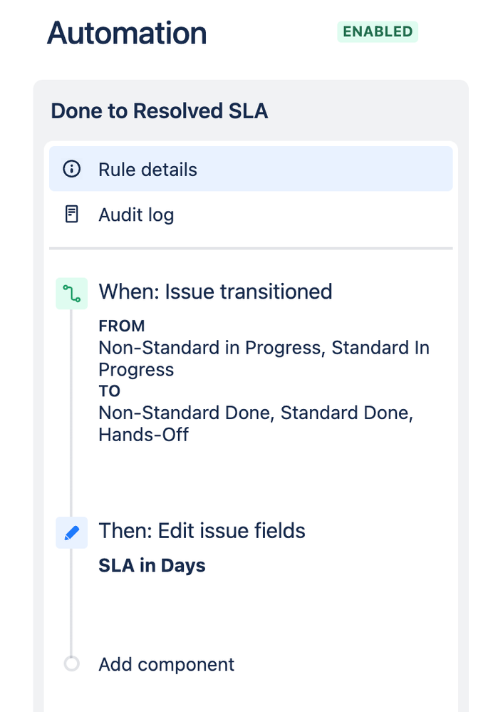Open the 'When: Issue transitioned' trigger
This screenshot has width=498, height=712.
click(x=215, y=291)
